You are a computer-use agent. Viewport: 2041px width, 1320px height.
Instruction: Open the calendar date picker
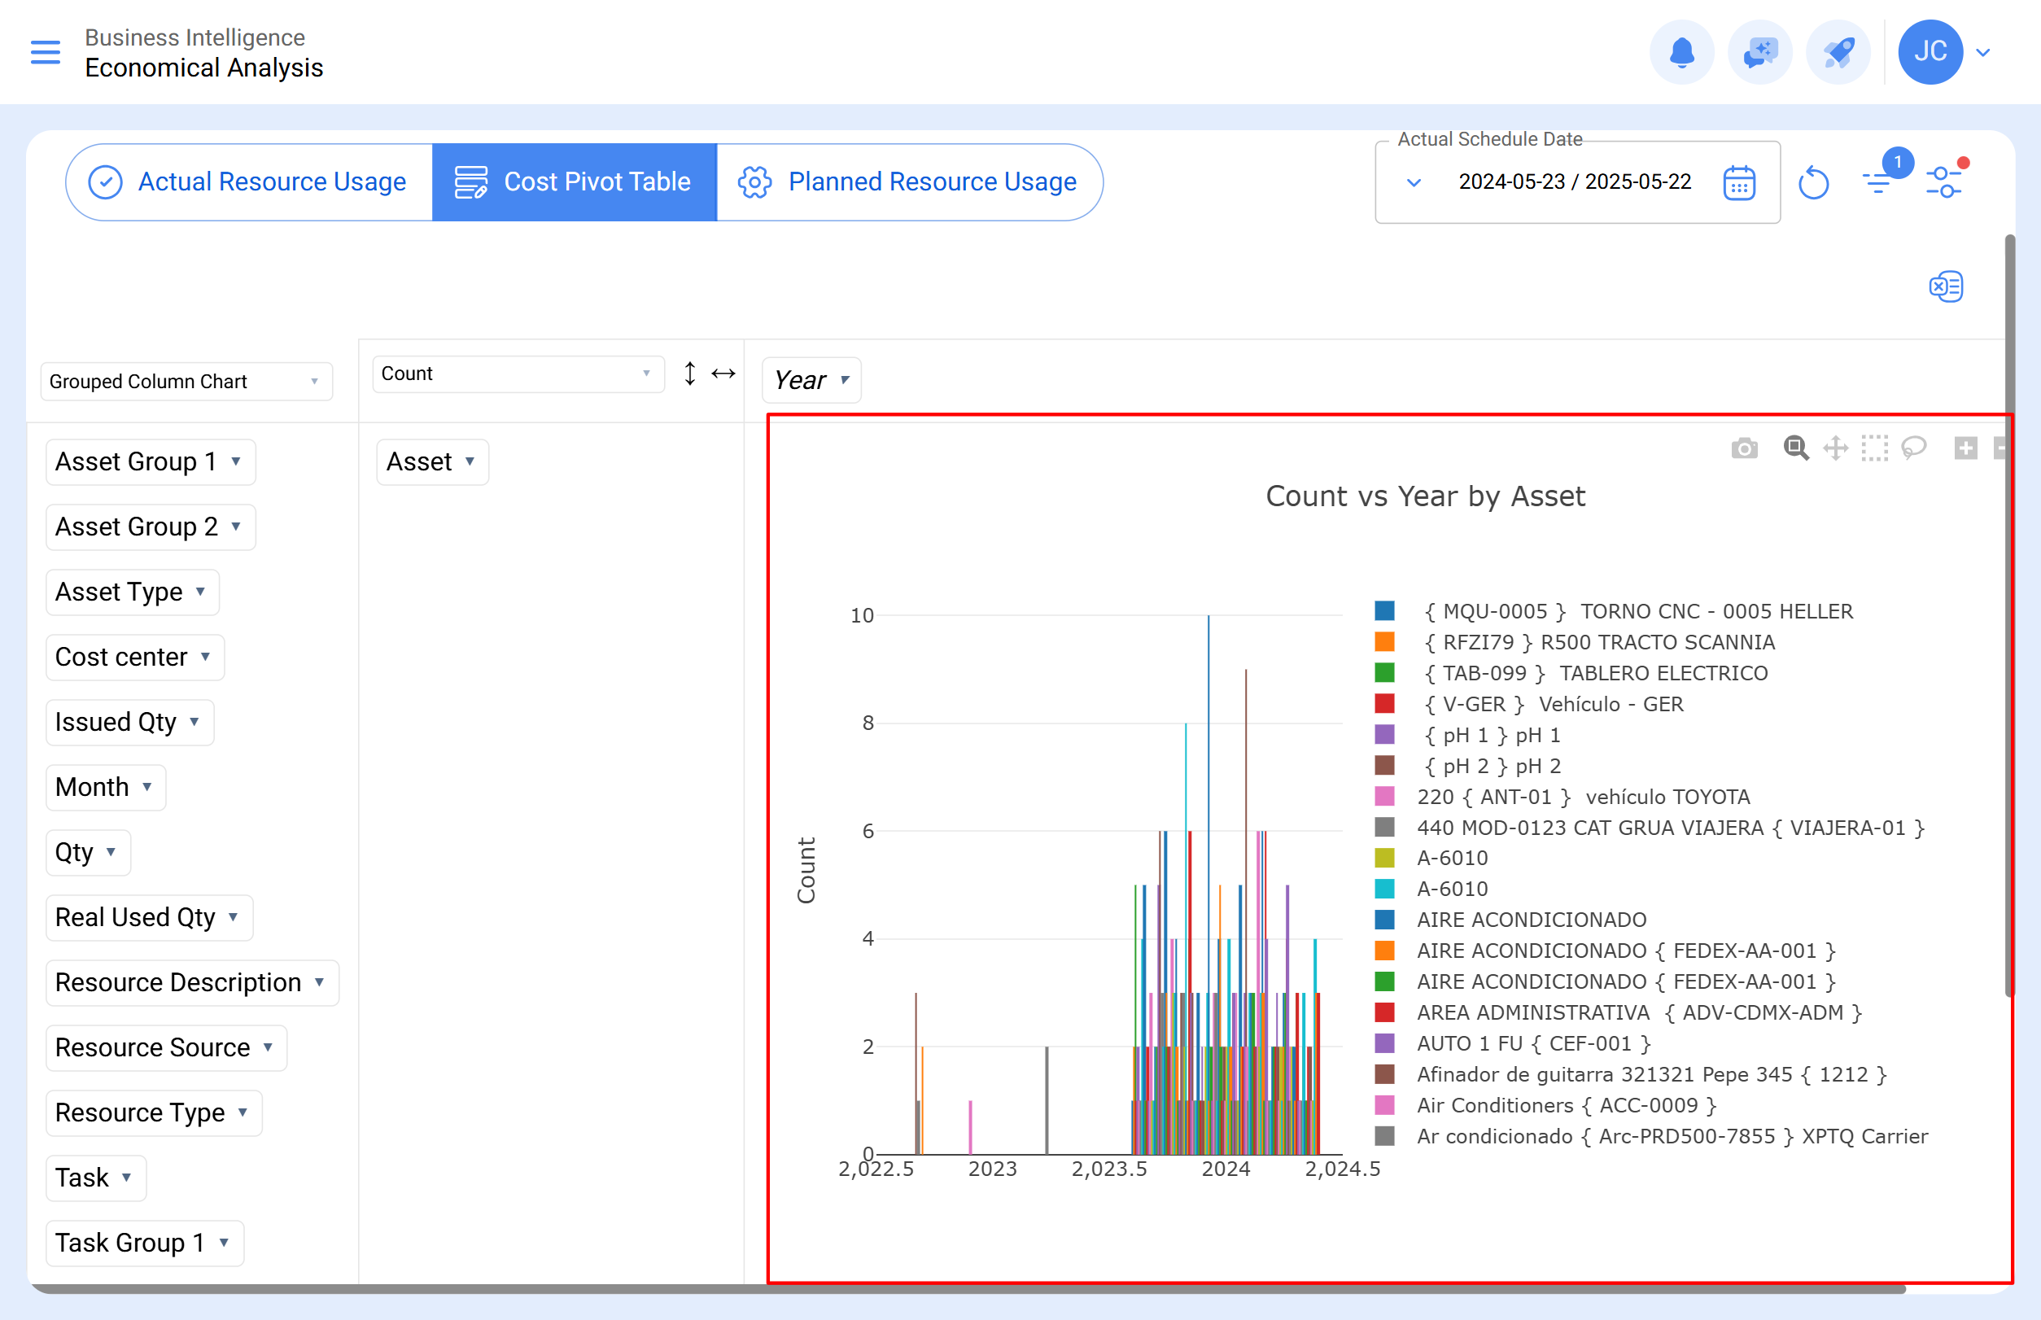1738,182
